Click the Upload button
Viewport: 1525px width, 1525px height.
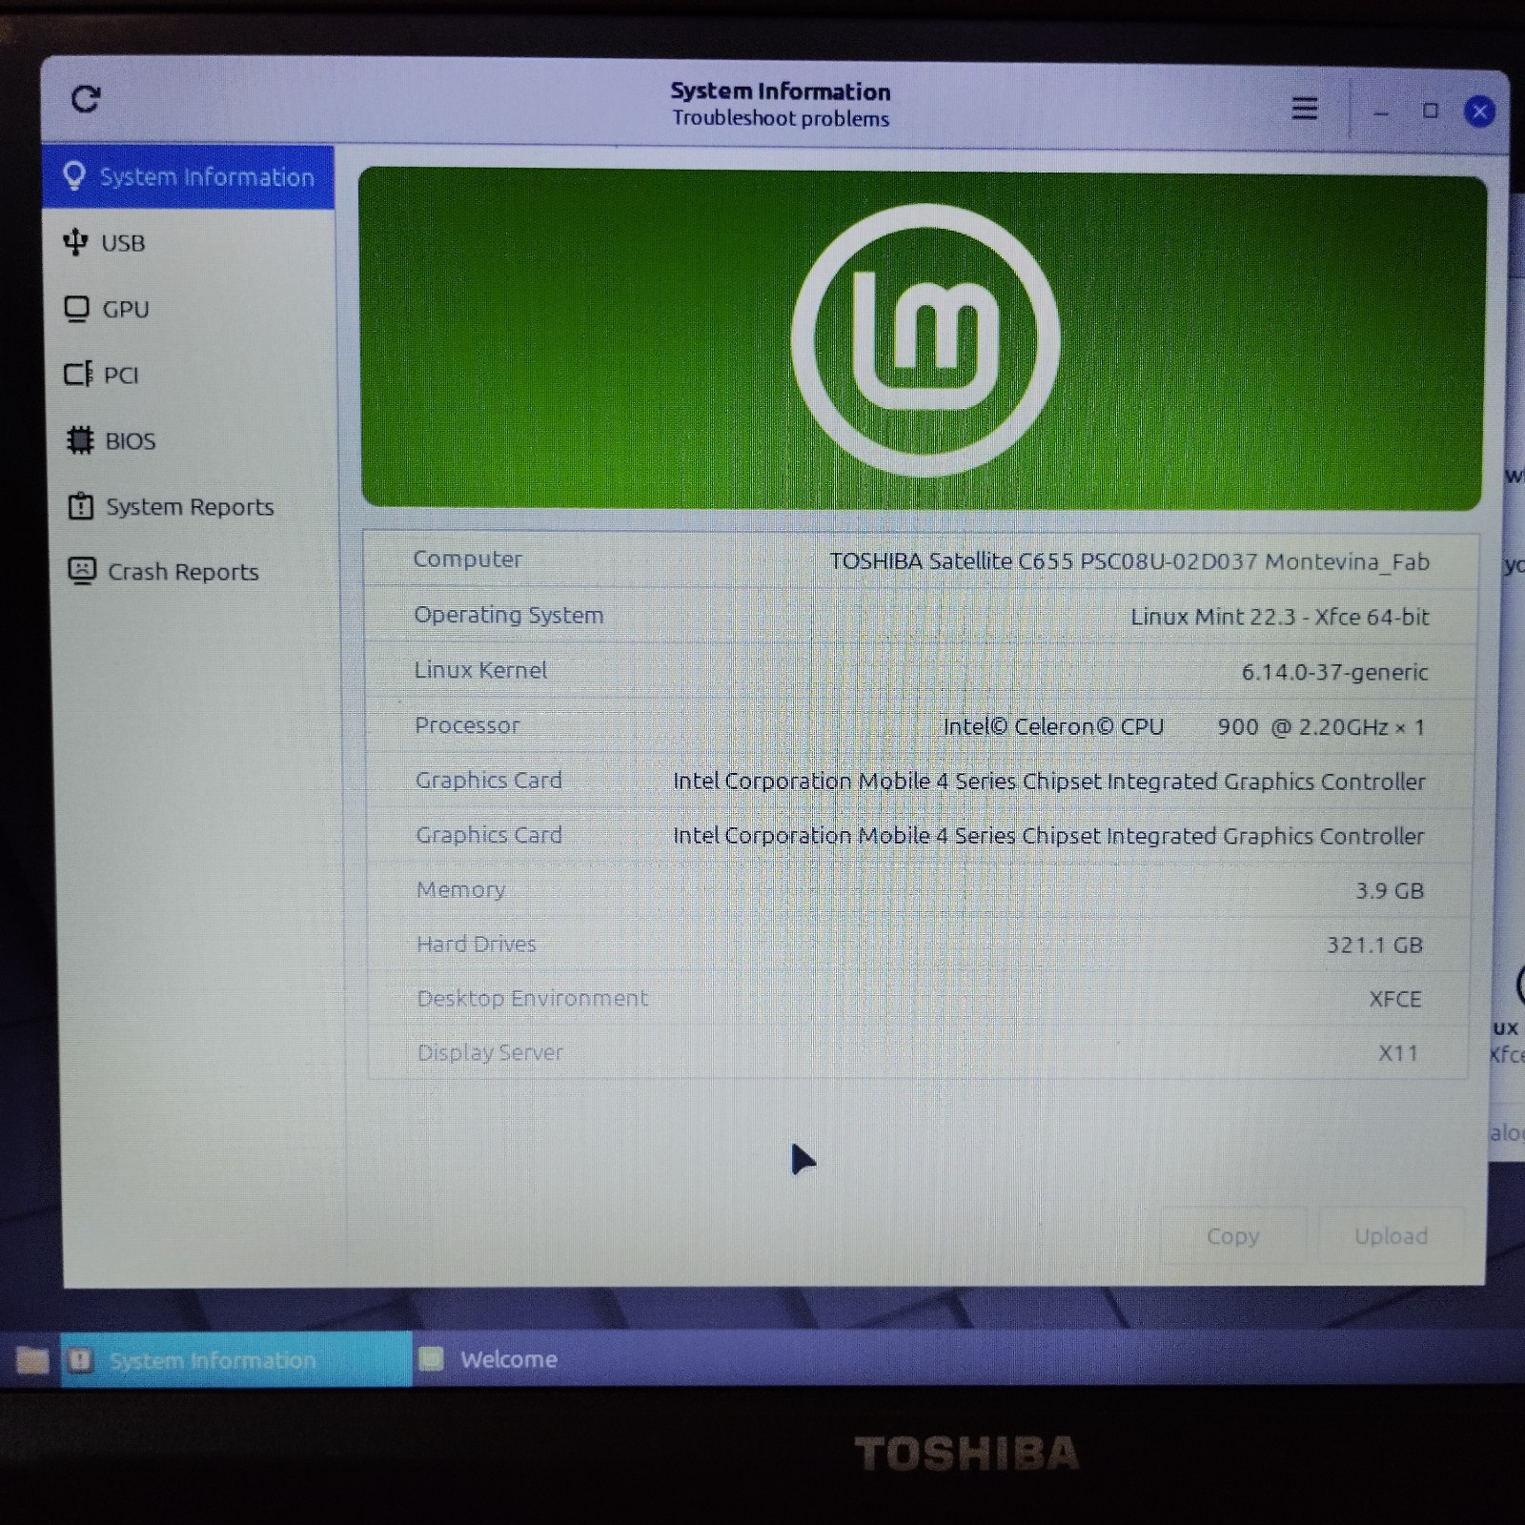1391,1236
